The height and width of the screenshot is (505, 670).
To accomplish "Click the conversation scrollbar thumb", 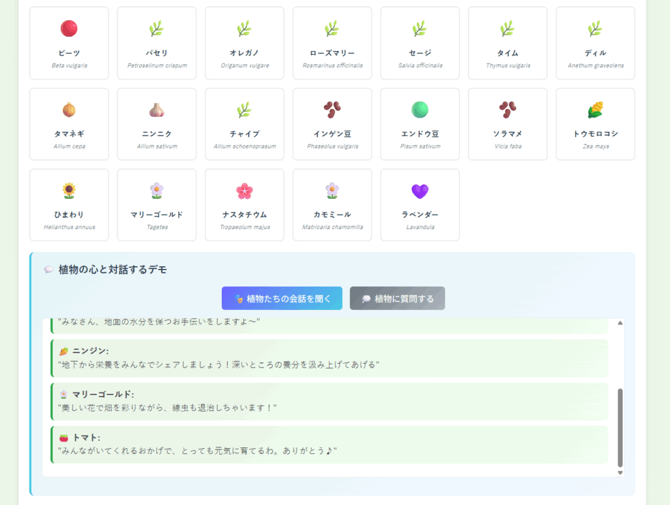I will point(620,427).
